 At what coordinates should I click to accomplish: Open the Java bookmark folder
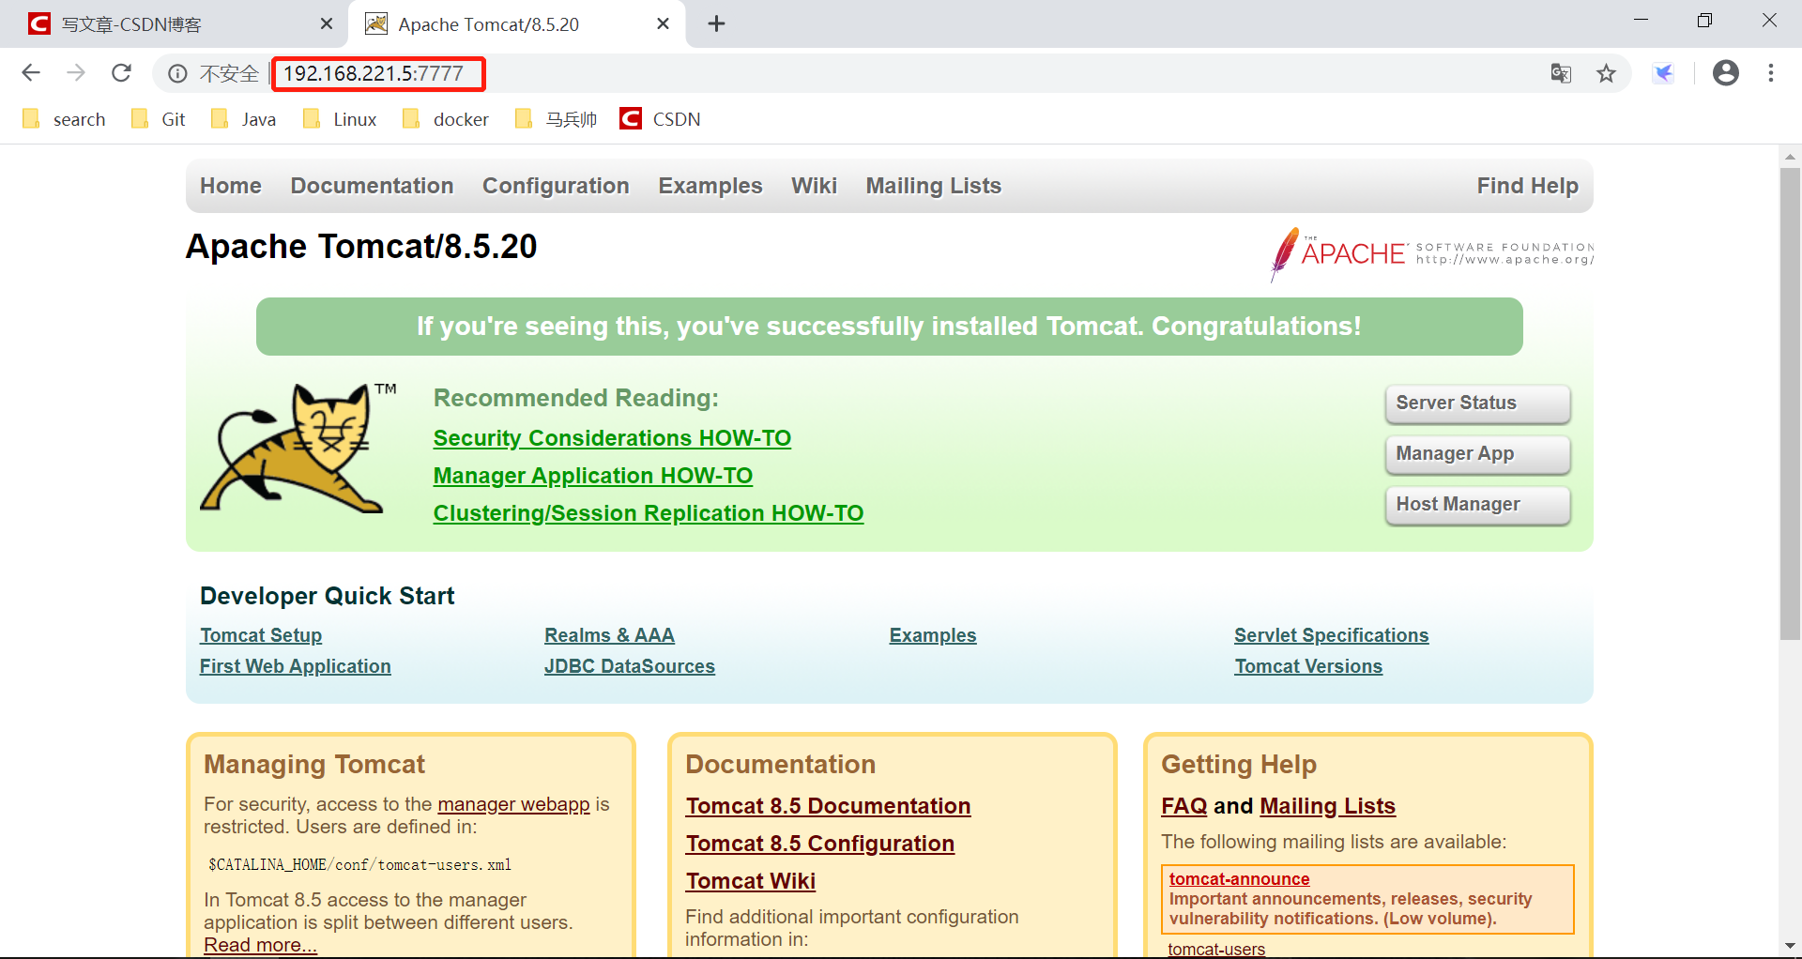click(x=244, y=119)
